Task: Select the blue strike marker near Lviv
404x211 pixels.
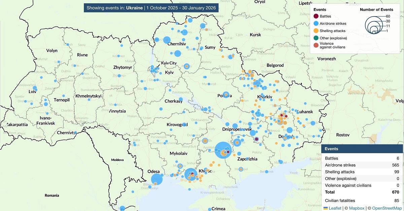Action: click(x=35, y=88)
